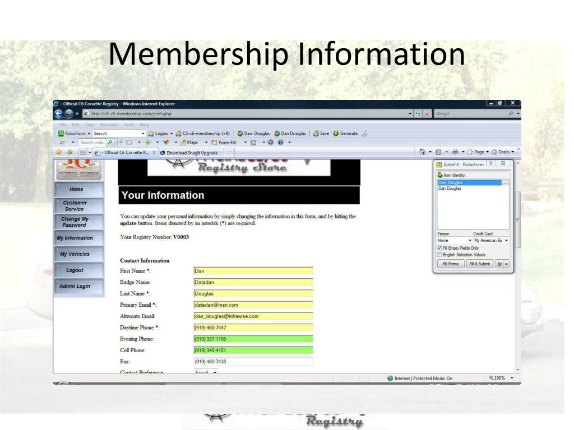574x430 pixels.
Task: Click the AutoFill dialog help question icon
Action: 491,163
